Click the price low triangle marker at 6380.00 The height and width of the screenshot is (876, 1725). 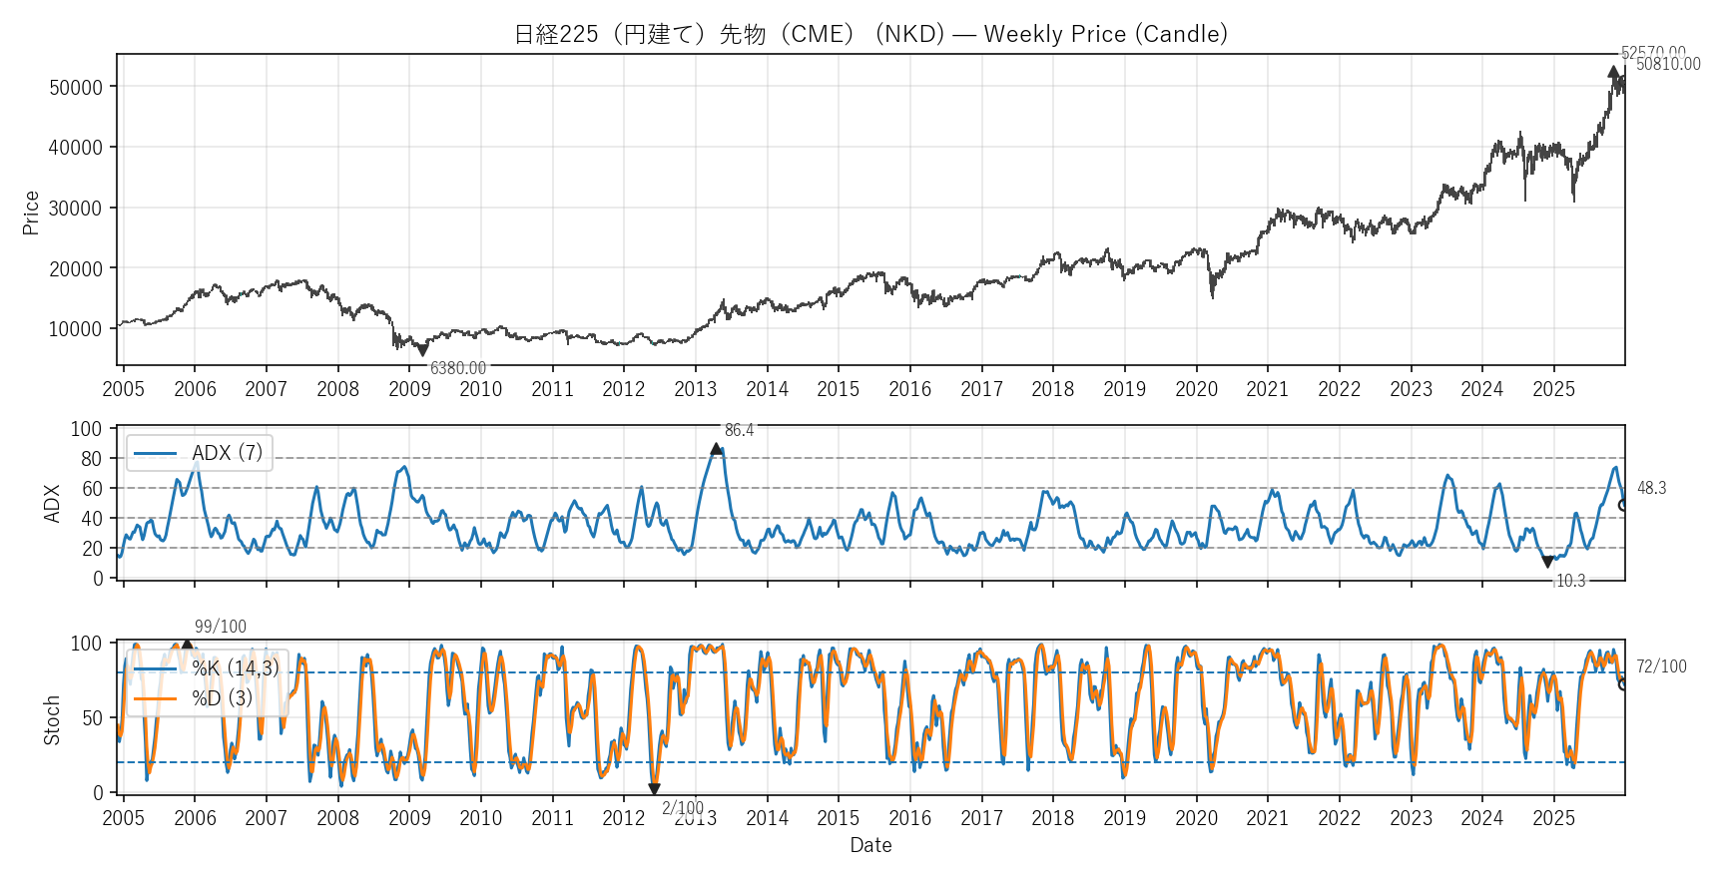[422, 350]
